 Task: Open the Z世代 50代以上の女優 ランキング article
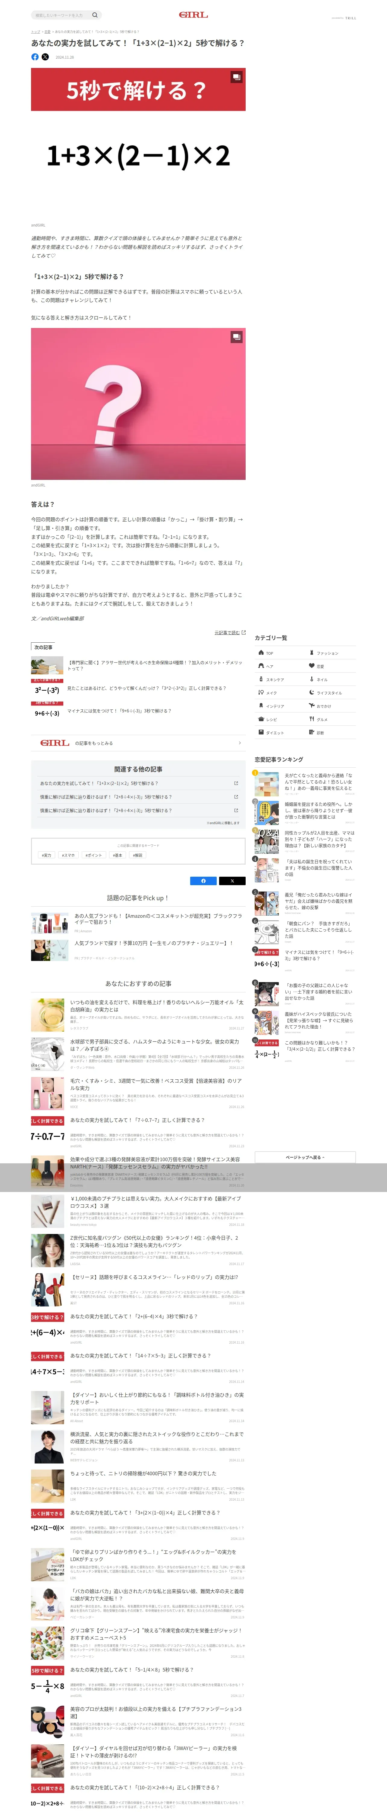[138, 1250]
